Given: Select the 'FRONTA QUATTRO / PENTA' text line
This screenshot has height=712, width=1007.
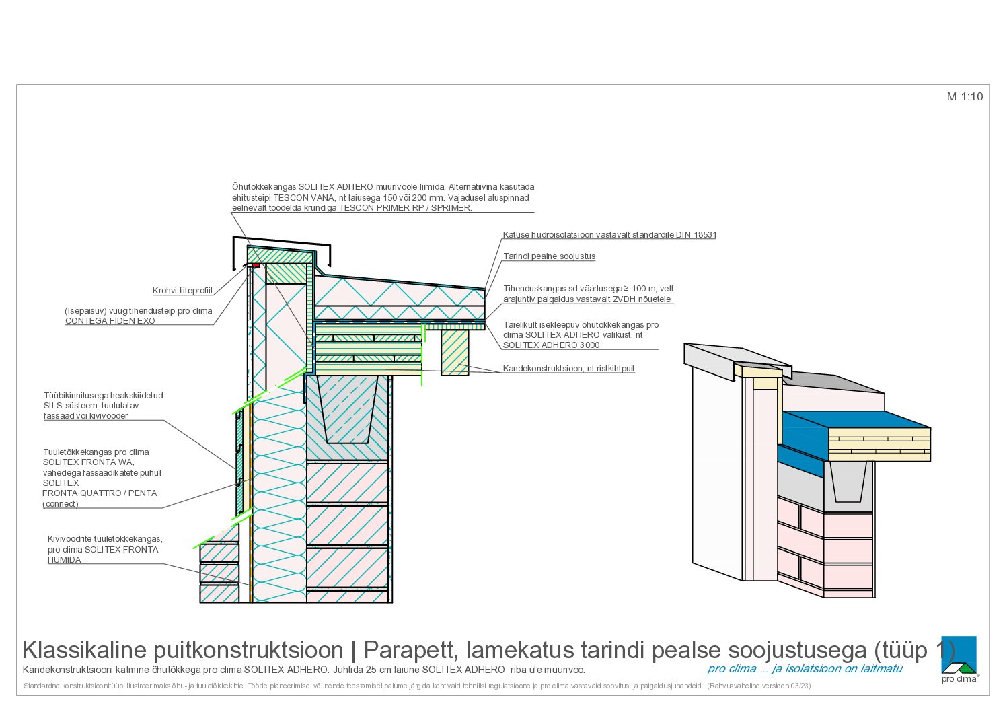Looking at the screenshot, I should point(100,493).
